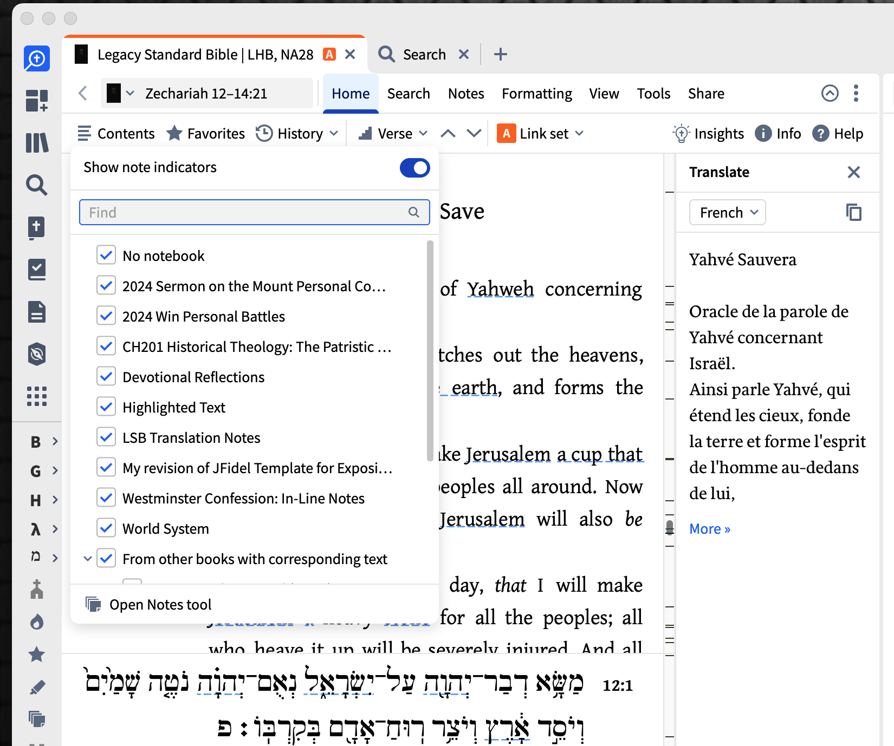
Task: Open the church building icon in sidebar
Action: pos(37,590)
